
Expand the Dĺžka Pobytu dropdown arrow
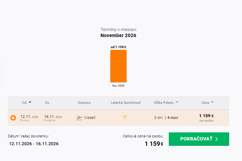tap(177, 102)
